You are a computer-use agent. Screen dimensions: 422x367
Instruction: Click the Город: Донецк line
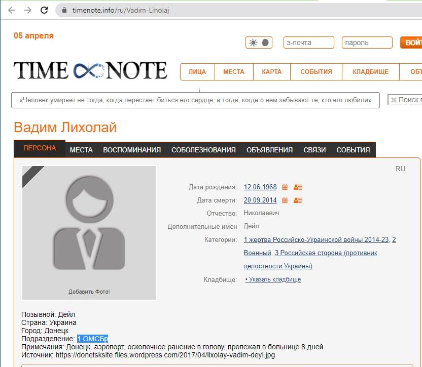(x=45, y=331)
